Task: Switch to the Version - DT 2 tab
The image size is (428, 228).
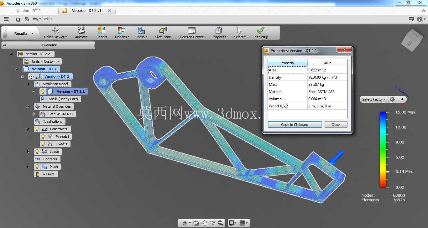Action: coord(28,11)
